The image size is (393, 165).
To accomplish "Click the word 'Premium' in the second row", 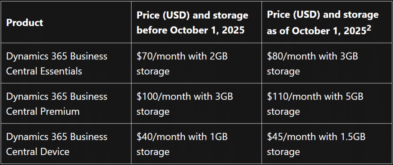I will (55, 112).
